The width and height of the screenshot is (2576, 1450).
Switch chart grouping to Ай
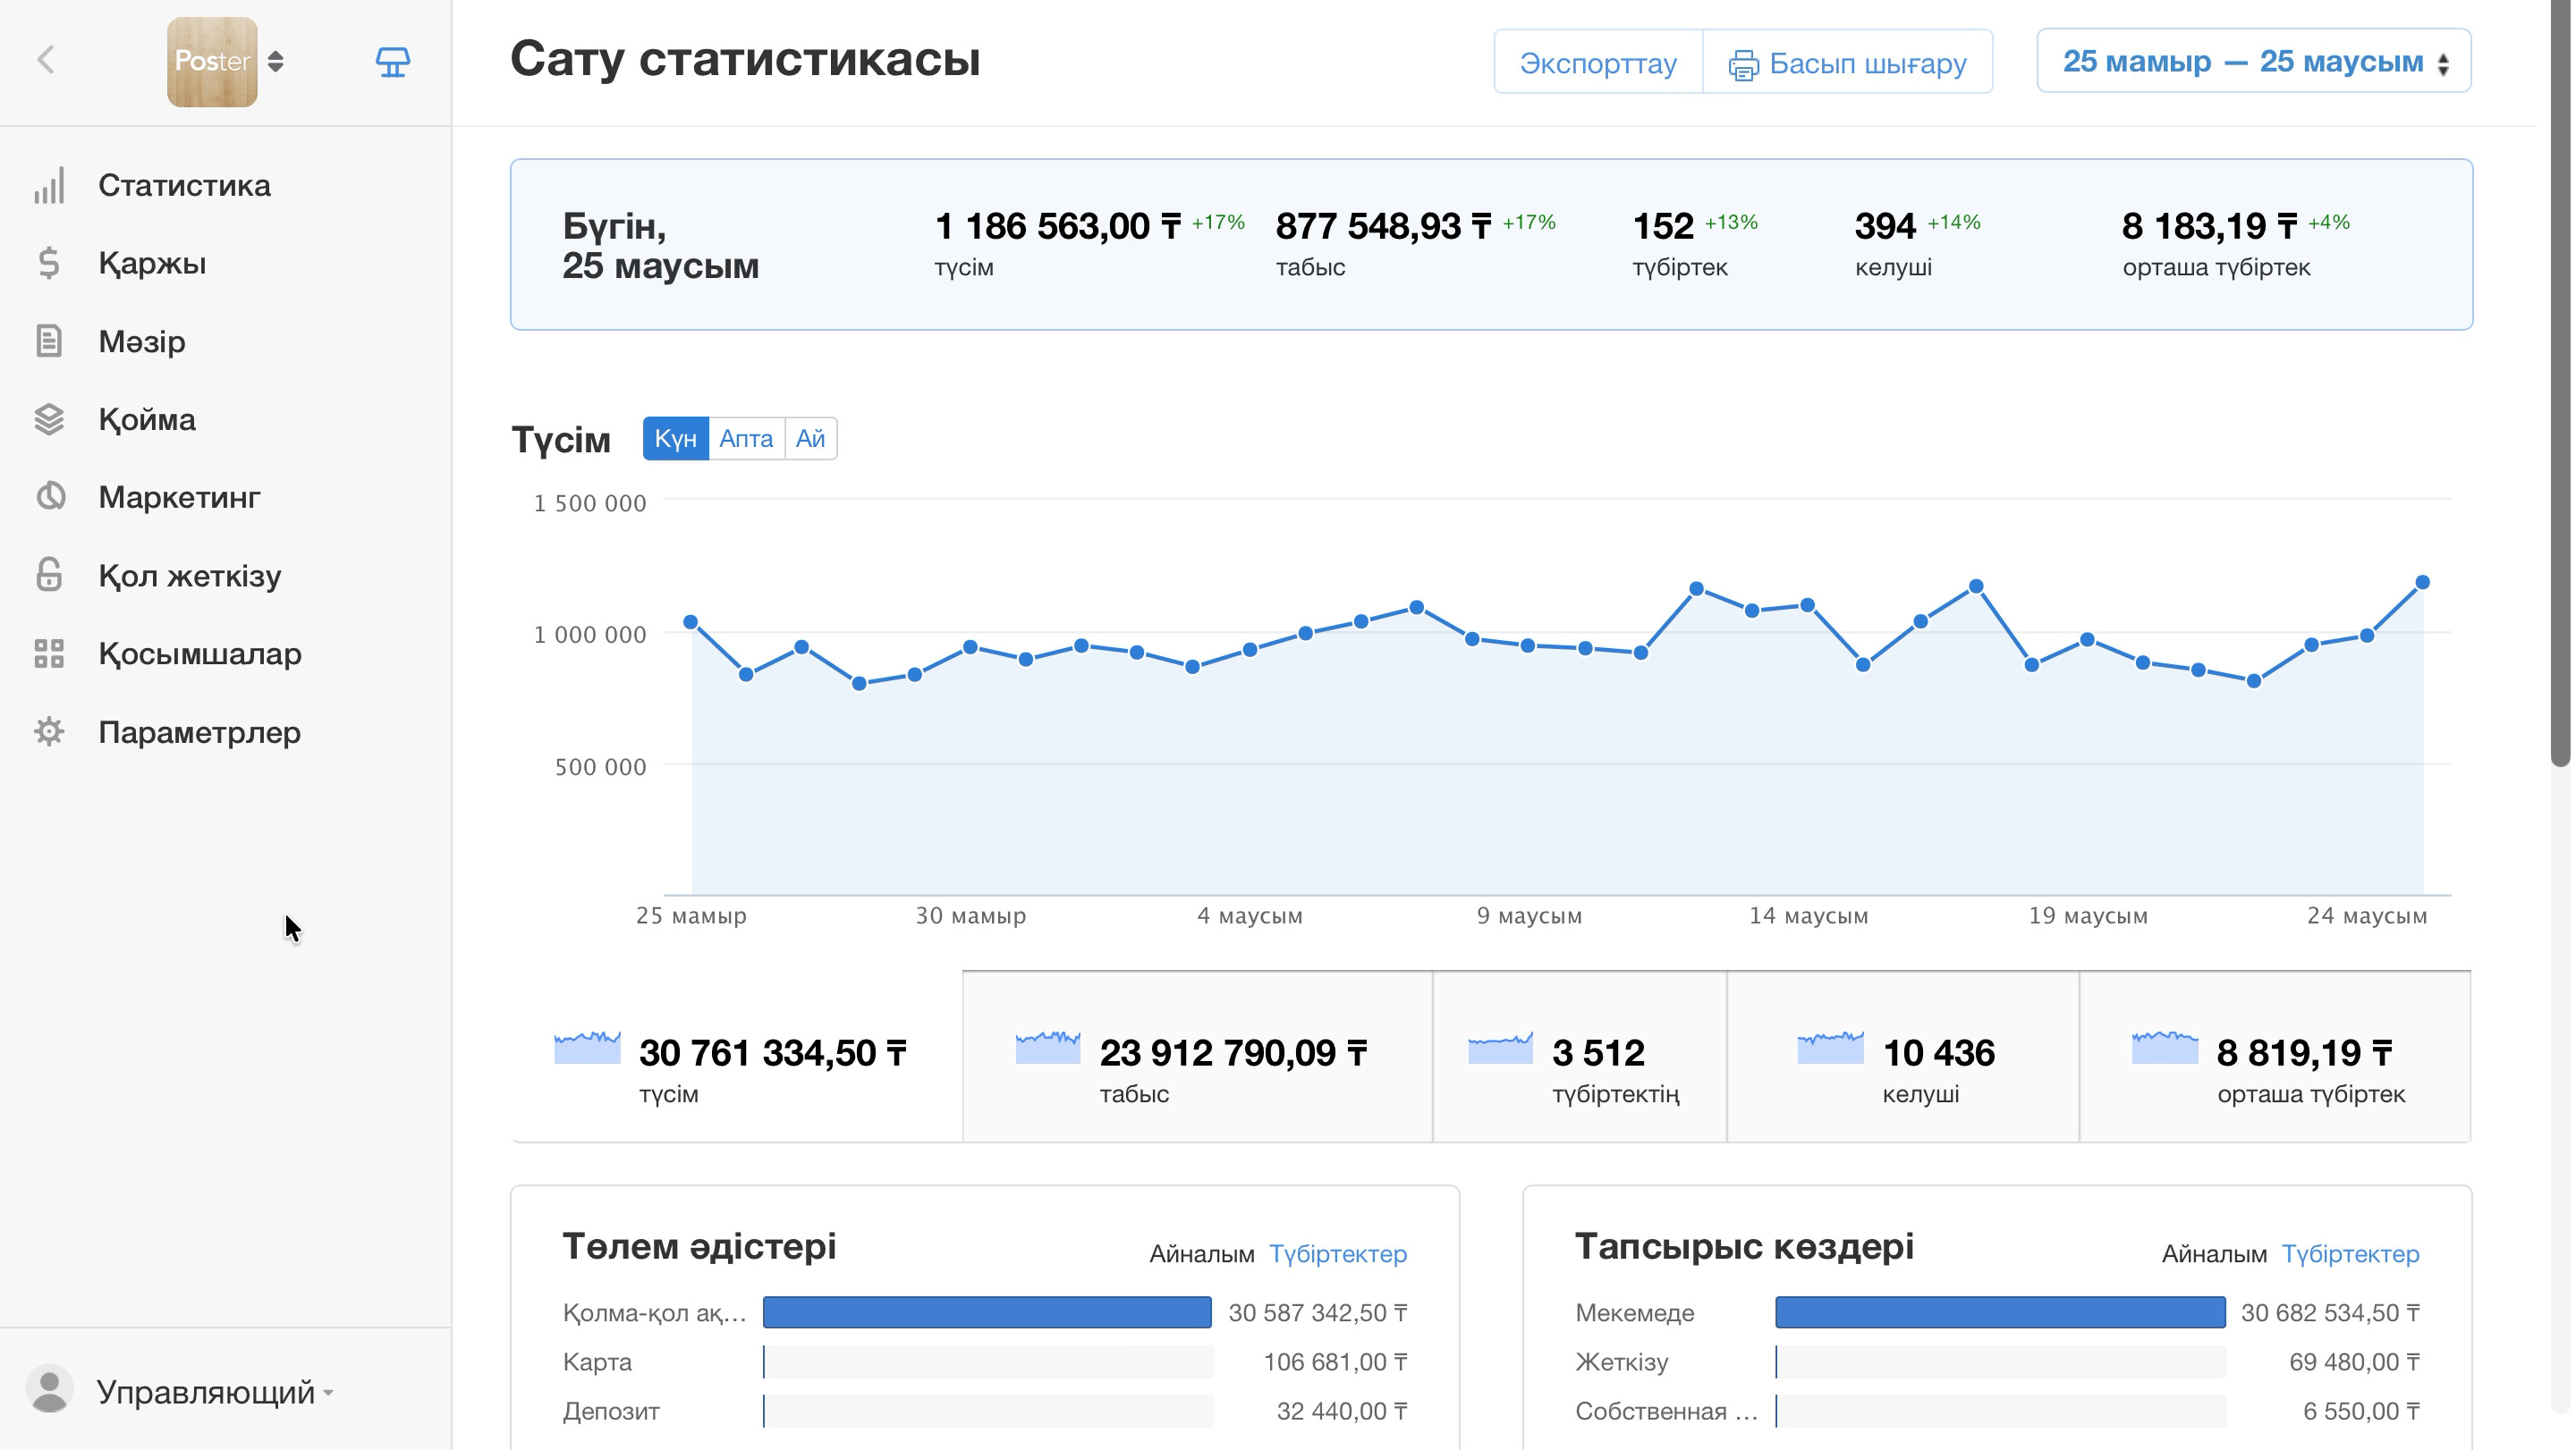coord(810,439)
